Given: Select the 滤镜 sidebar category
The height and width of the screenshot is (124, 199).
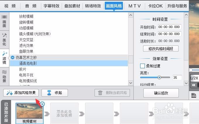Looking at the screenshot, I should [x=4, y=58].
